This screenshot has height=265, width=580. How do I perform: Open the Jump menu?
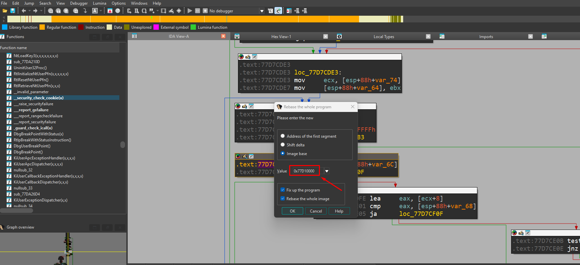(x=29, y=3)
